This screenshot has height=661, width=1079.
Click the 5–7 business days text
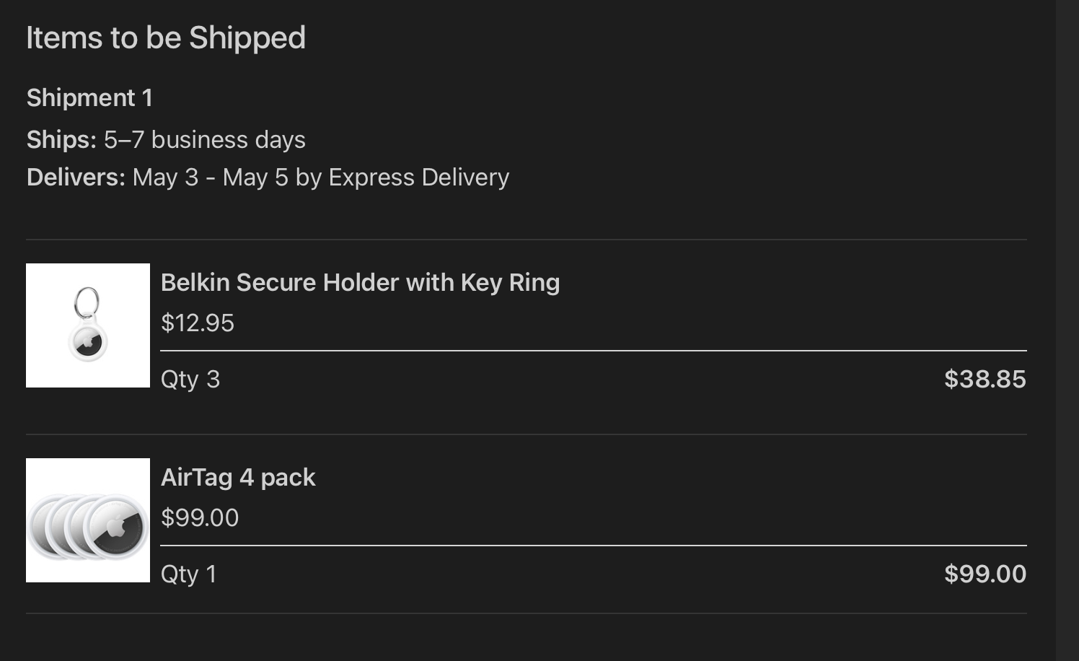[205, 139]
